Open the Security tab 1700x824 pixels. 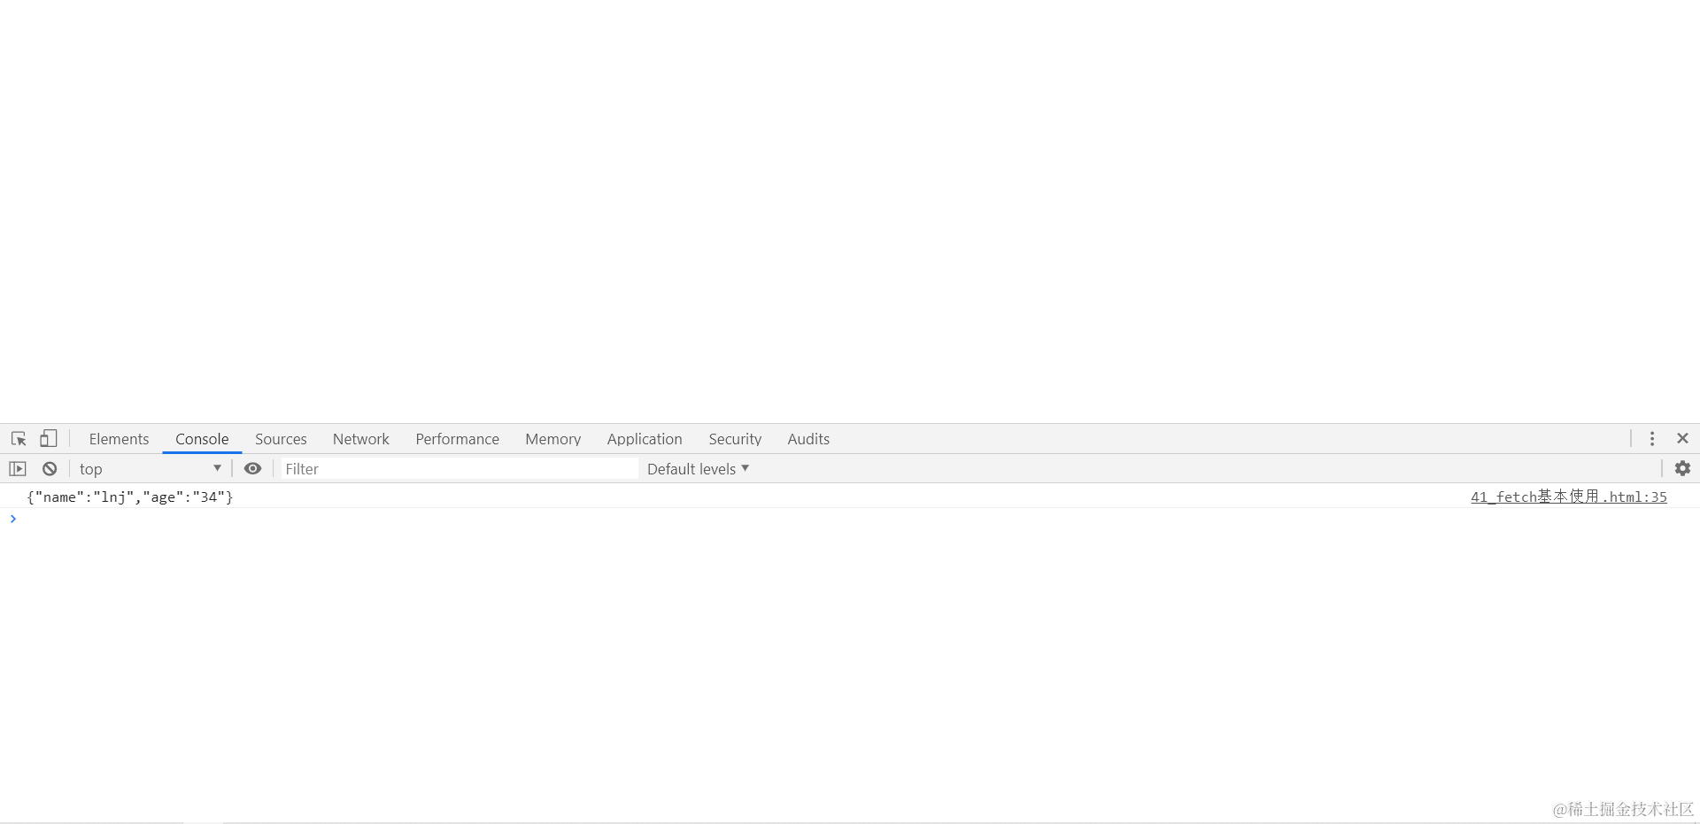pyautogui.click(x=735, y=439)
